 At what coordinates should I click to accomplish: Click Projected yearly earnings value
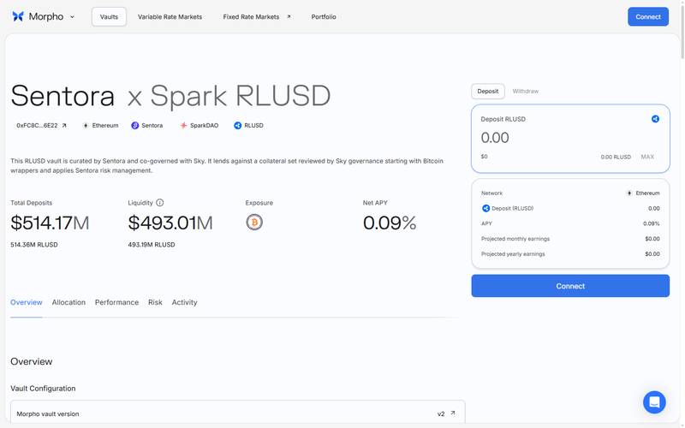[652, 254]
